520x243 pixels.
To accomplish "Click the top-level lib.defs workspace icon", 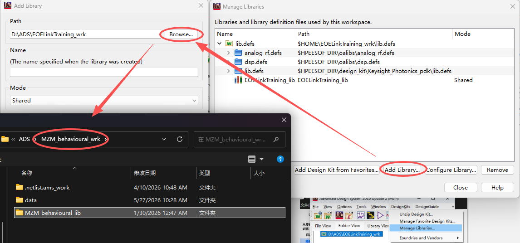I will [x=229, y=44].
